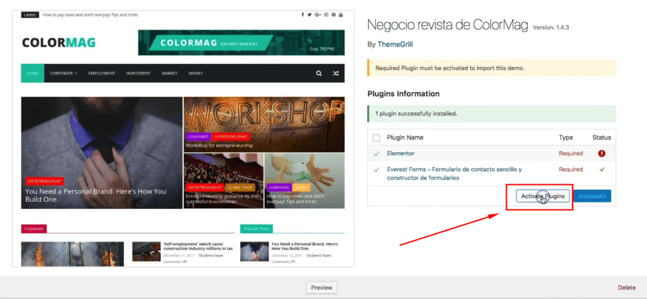Open the ThemeGrill author link

tap(395, 44)
